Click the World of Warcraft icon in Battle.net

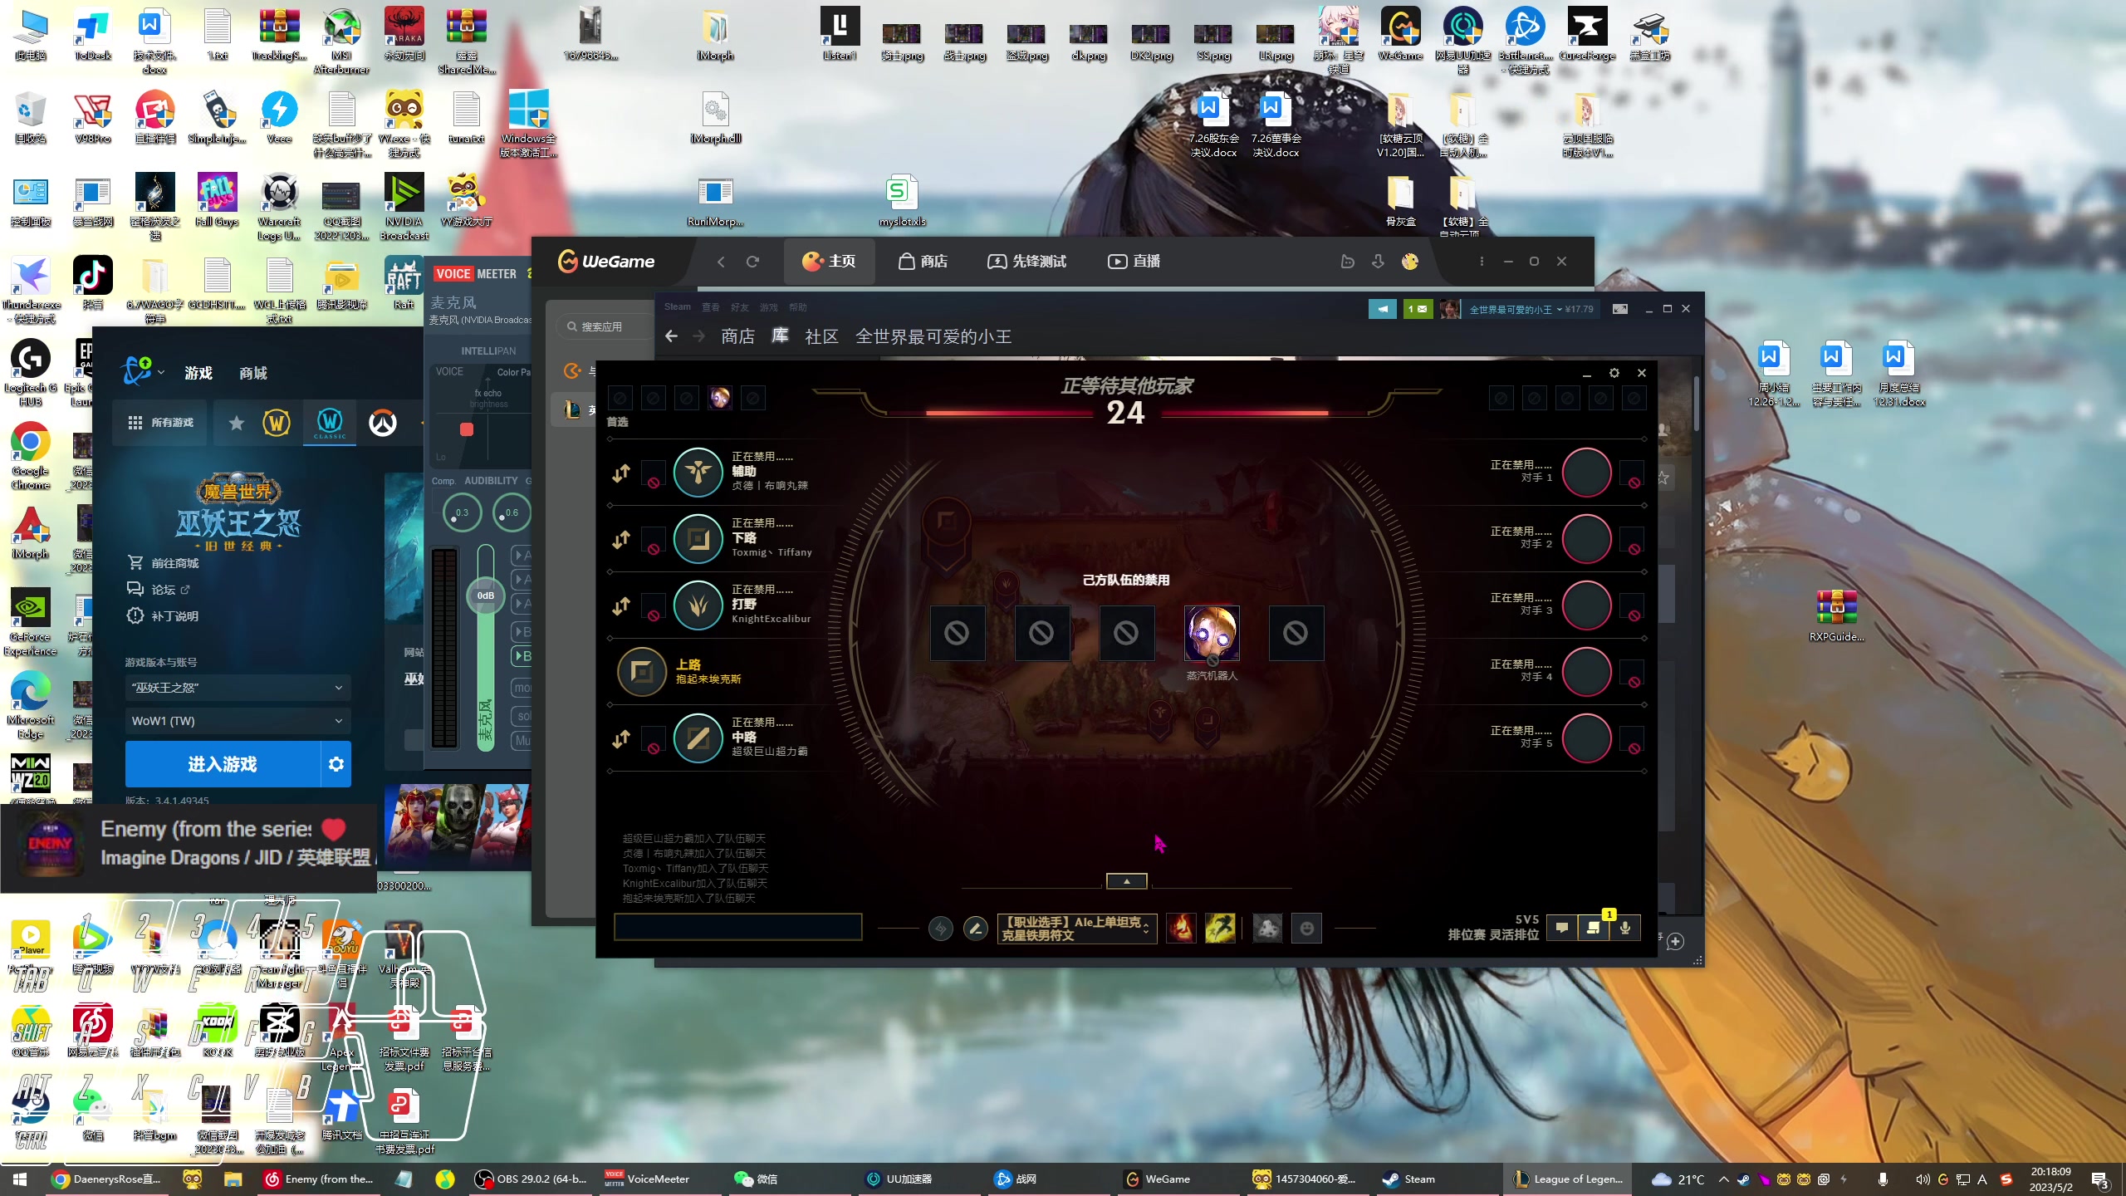coord(276,423)
